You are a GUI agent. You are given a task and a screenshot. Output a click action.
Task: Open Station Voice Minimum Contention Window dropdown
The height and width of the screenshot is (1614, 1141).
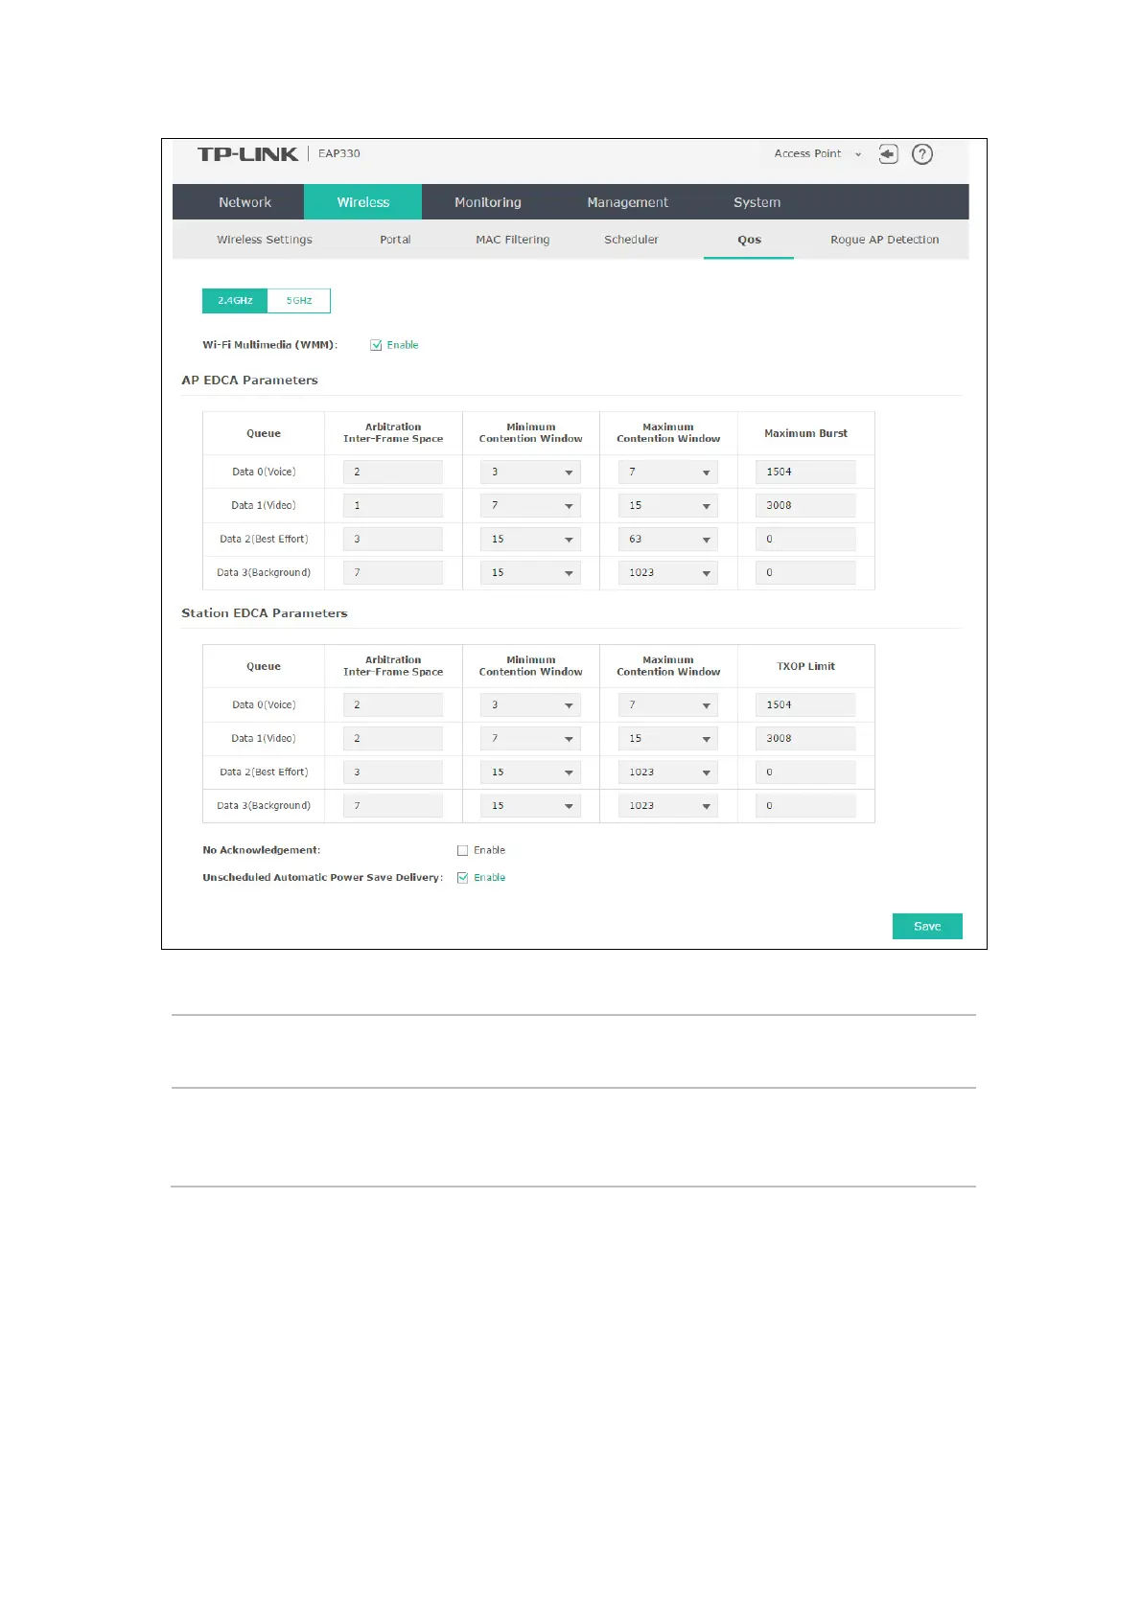tap(530, 704)
